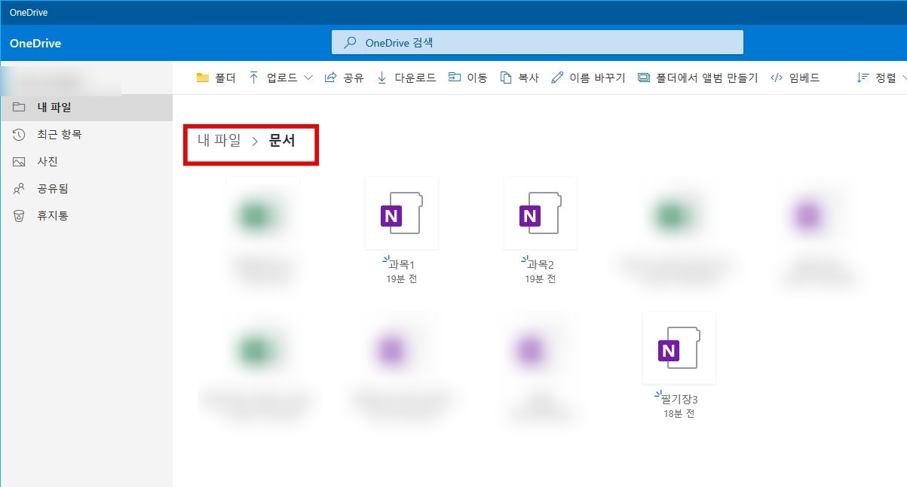Click the embed (임베드) code icon
Screen dimensions: 907x487
(x=777, y=78)
